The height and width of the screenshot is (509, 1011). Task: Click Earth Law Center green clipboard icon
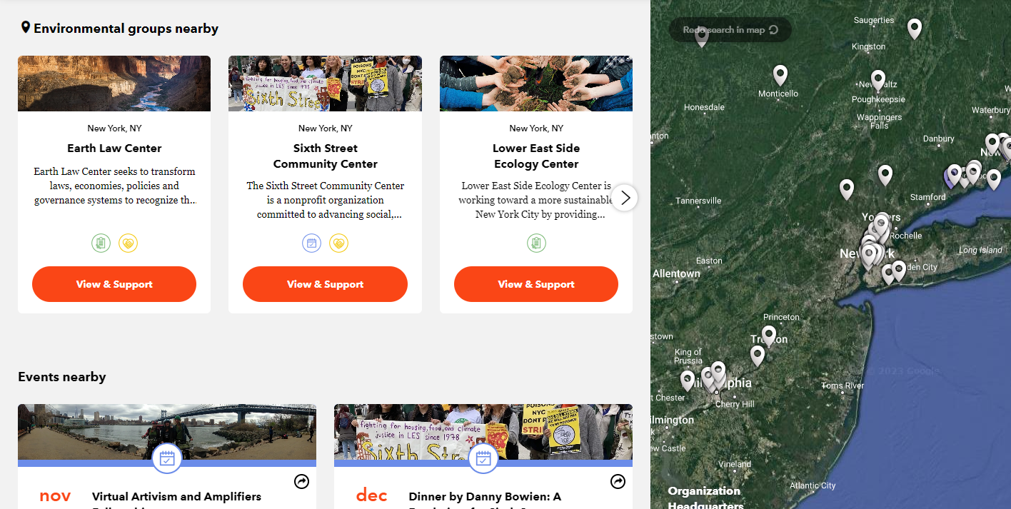101,243
